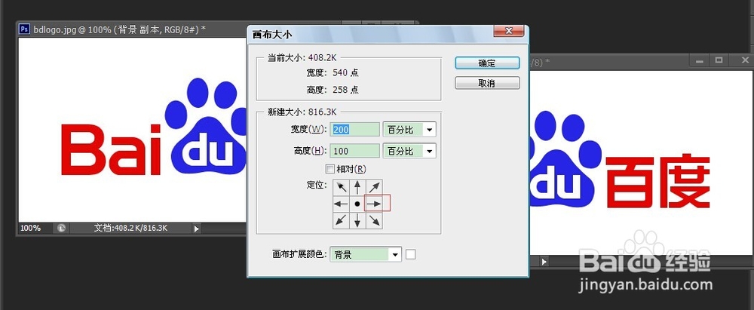Anchor canvas to the bottom-left arrow

pyautogui.click(x=342, y=220)
